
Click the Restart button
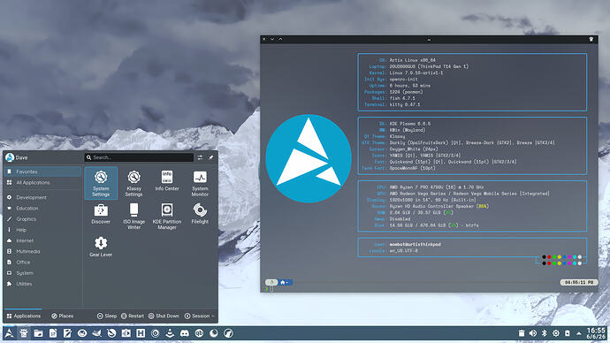(x=133, y=316)
